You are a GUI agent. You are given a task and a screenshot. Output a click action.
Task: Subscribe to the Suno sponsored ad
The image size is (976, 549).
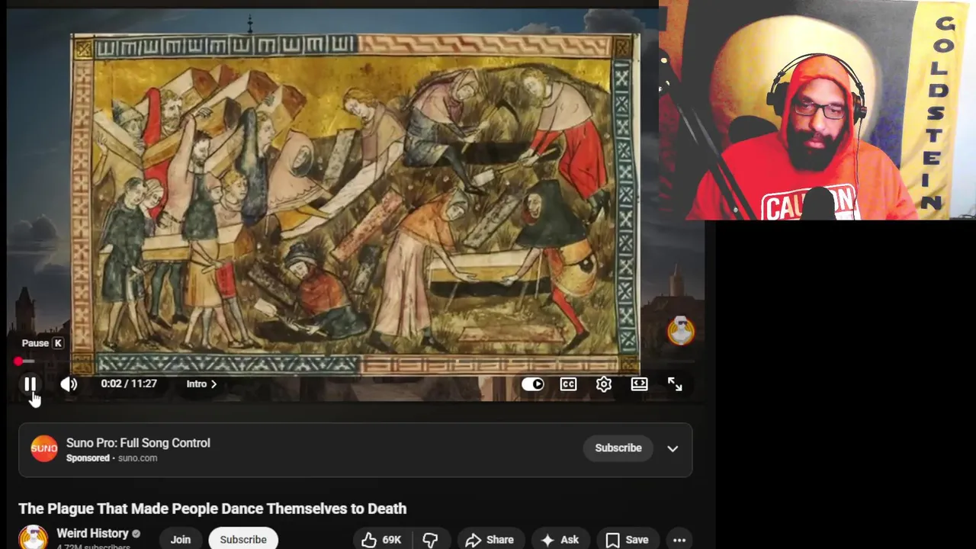[618, 448]
